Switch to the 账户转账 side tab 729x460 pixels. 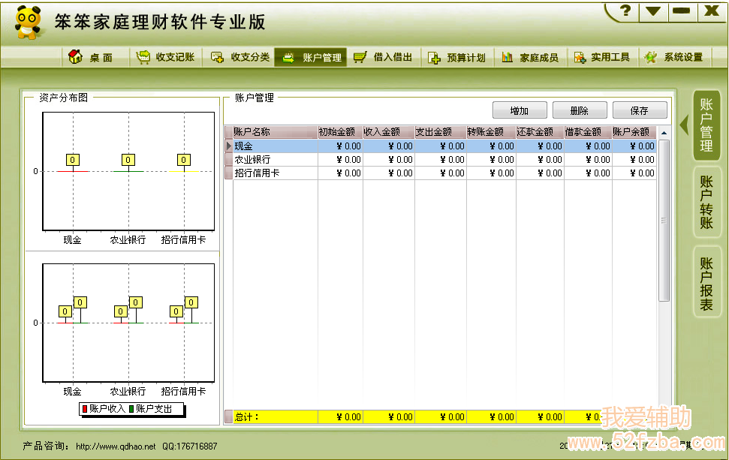tap(706, 202)
